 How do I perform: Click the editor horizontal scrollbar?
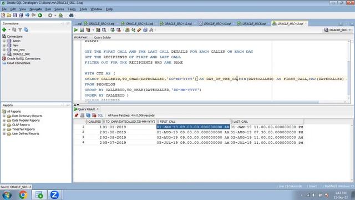pos(203,102)
